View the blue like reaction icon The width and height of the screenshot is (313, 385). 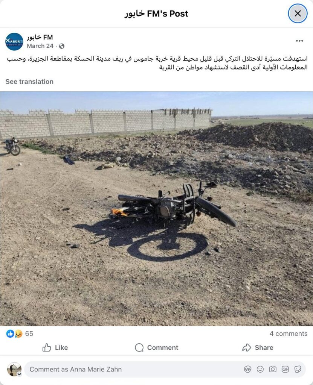(10, 333)
